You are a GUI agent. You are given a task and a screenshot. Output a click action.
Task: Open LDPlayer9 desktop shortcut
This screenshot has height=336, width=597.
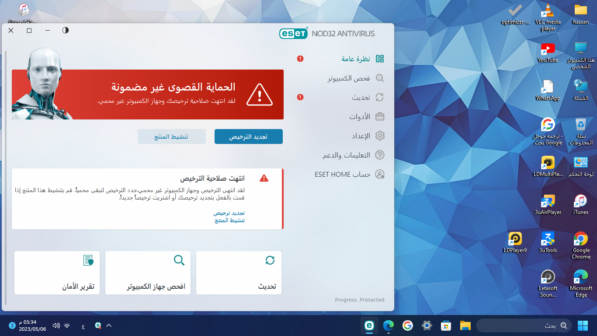515,242
